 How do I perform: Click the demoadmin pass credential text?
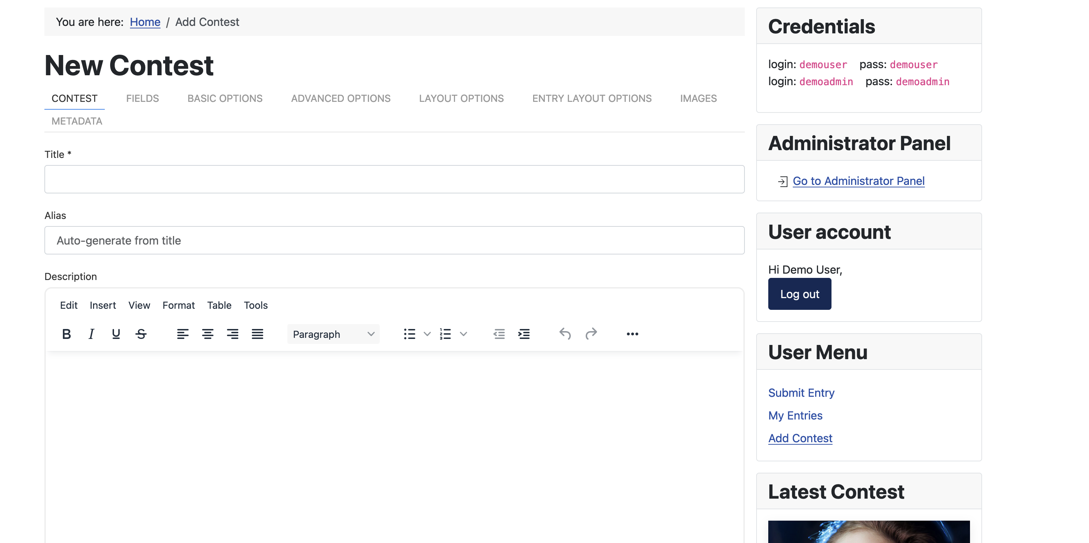(x=922, y=82)
